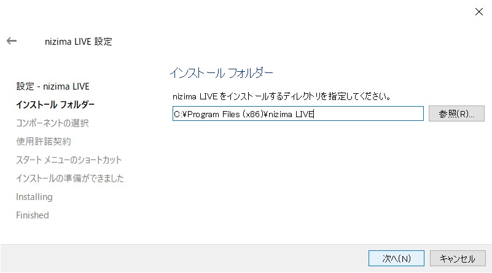Select "Finished" step in sidebar
The width and height of the screenshot is (492, 273).
(33, 215)
